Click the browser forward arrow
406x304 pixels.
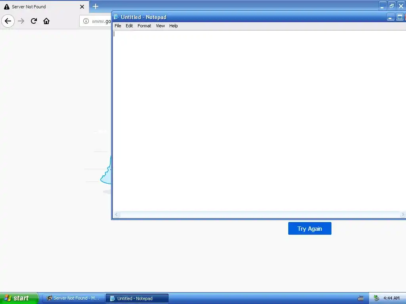point(21,21)
